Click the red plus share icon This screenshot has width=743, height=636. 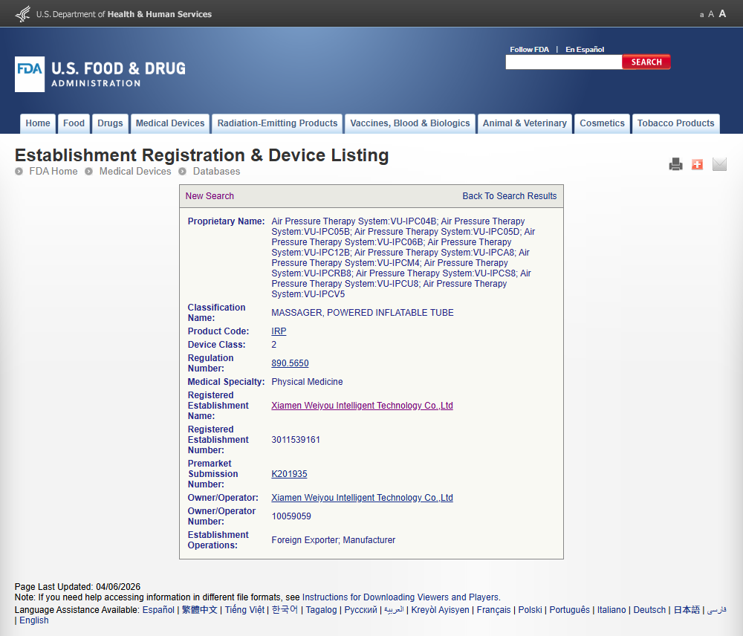click(697, 164)
